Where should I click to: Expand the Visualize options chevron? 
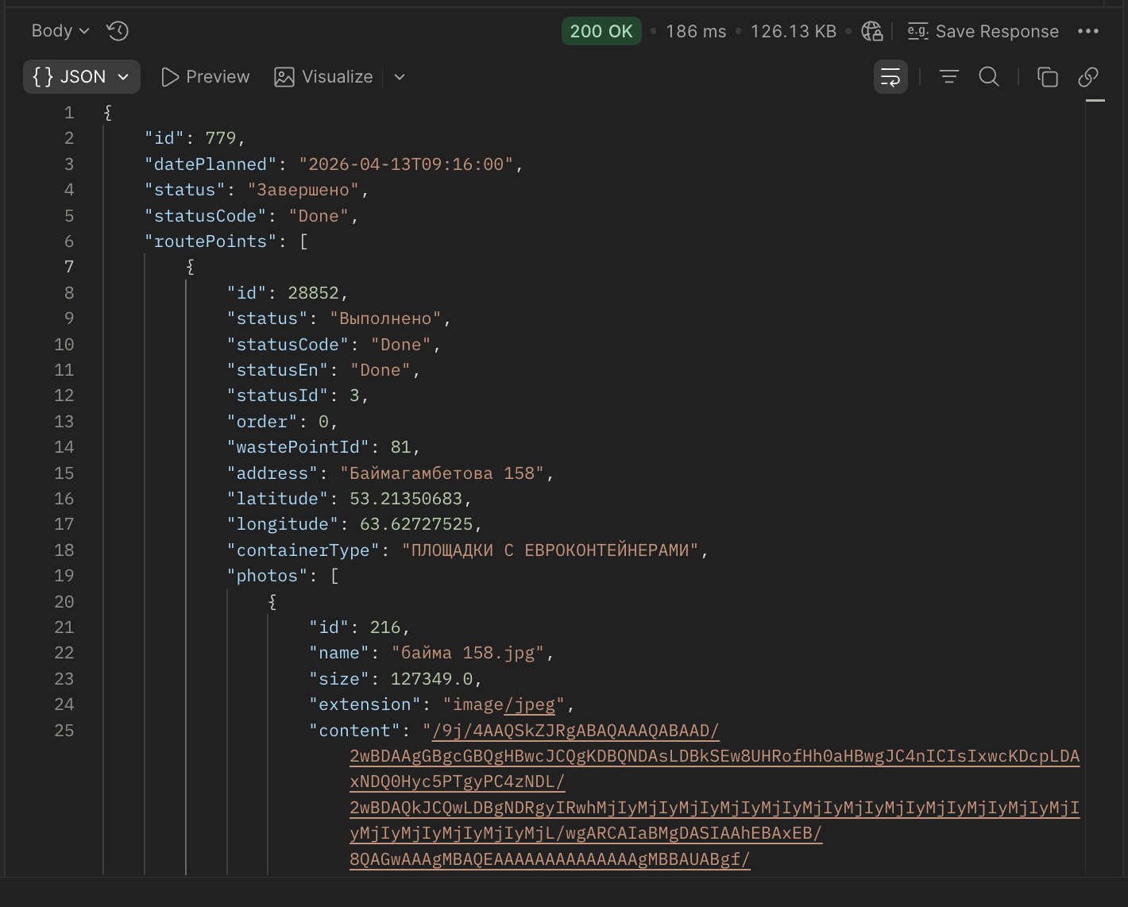click(400, 77)
